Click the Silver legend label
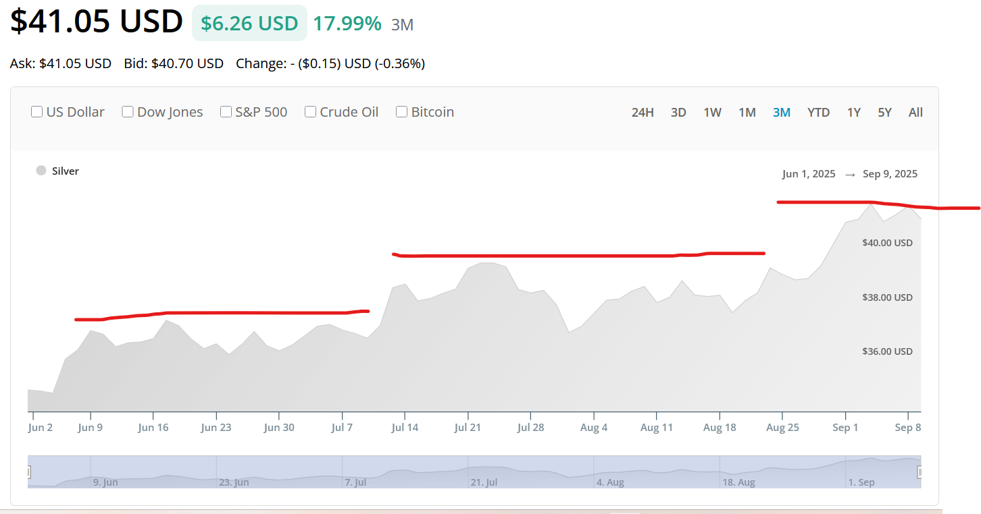The height and width of the screenshot is (514, 981). click(x=66, y=171)
